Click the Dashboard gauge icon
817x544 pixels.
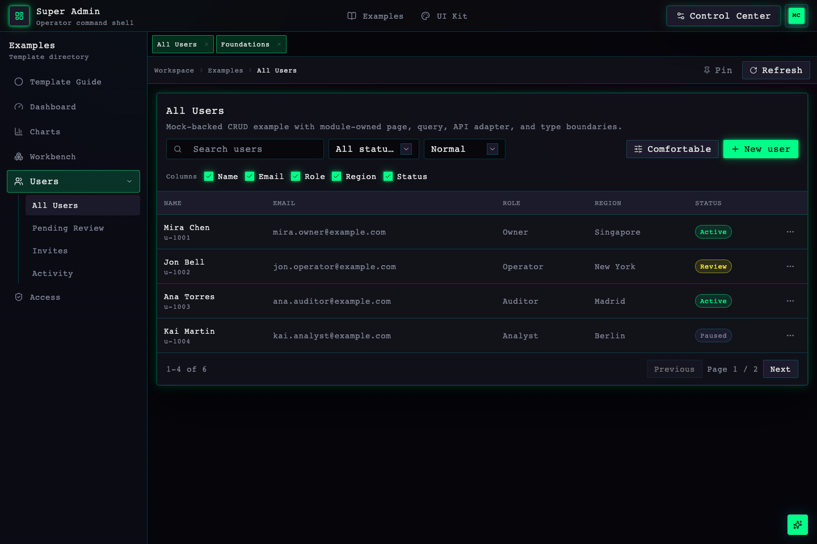point(19,107)
